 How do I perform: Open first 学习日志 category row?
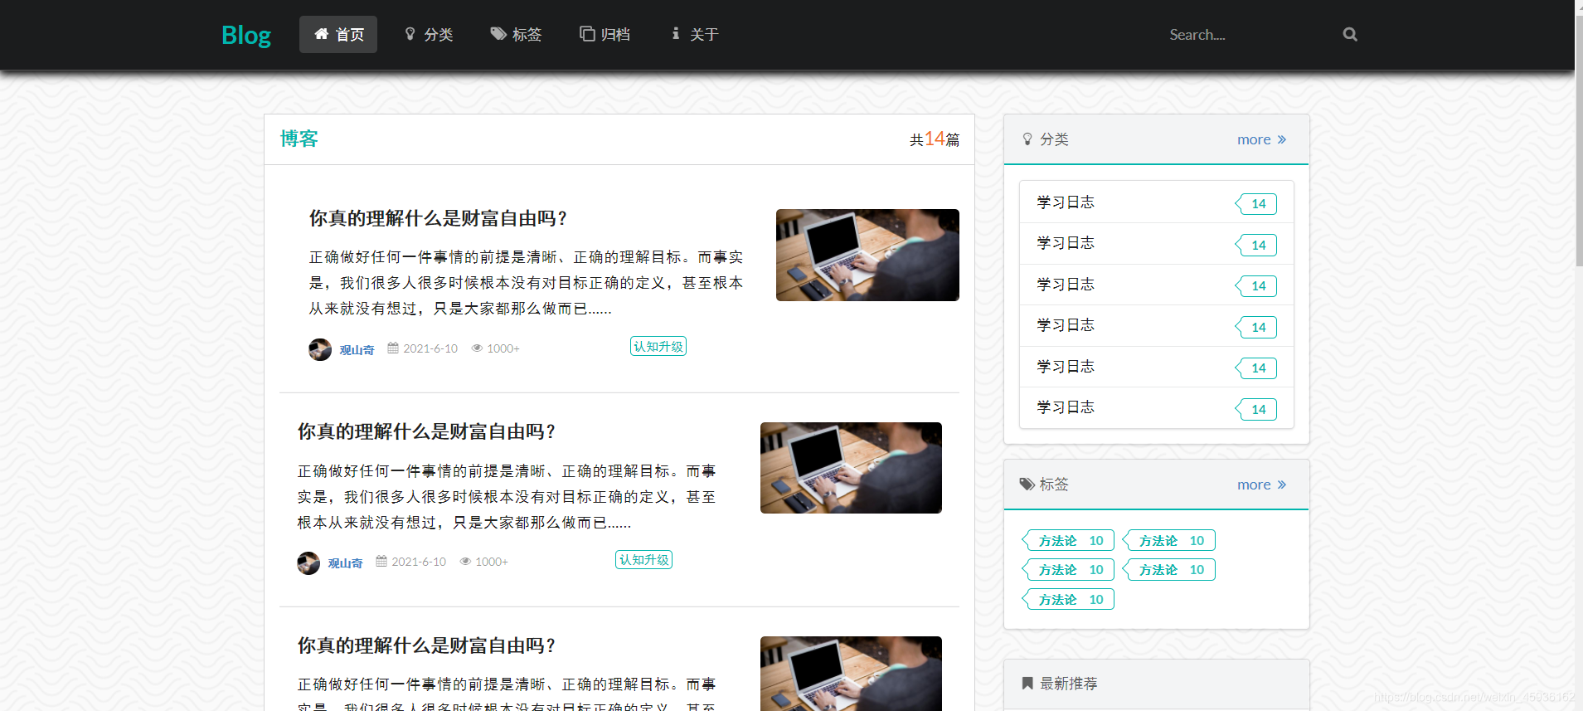pyautogui.click(x=1156, y=202)
